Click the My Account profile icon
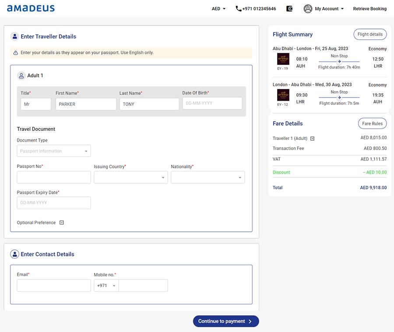 coord(308,8)
